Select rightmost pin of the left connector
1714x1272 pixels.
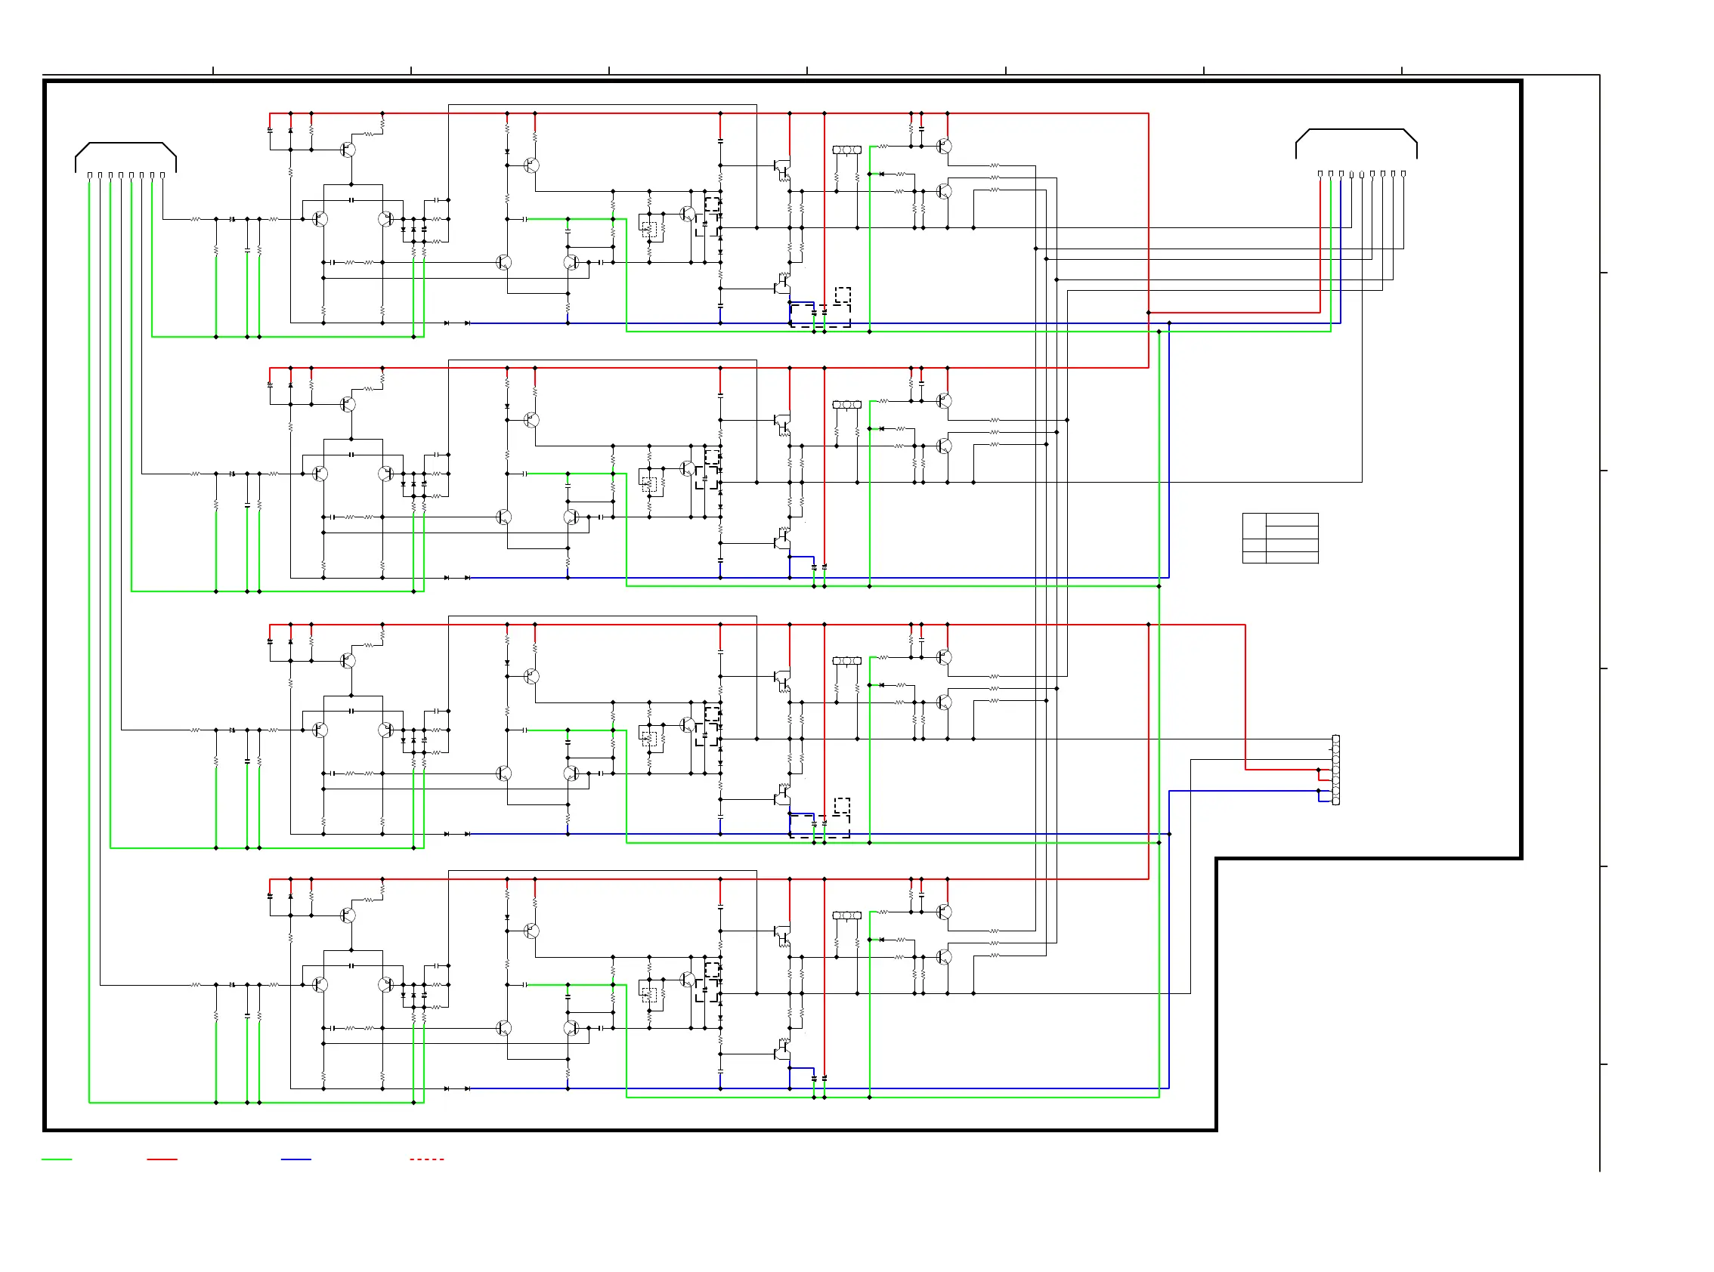click(x=162, y=175)
